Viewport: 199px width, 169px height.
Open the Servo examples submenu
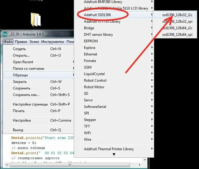pyautogui.click(x=114, y=100)
